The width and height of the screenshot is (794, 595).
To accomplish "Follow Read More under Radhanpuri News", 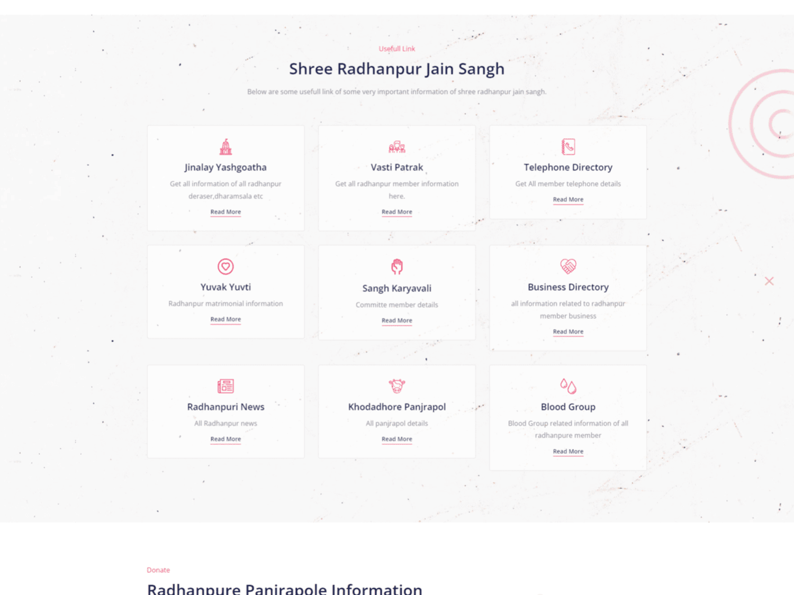I will (x=225, y=439).
